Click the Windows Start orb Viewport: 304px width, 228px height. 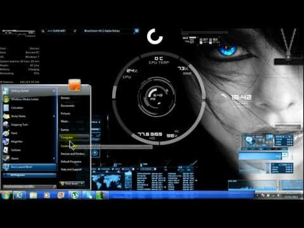(6, 195)
